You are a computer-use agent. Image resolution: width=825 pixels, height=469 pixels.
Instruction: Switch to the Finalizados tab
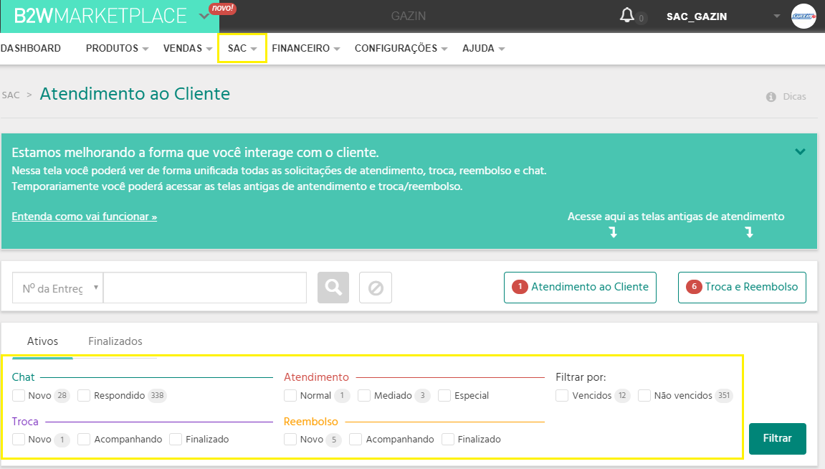[x=115, y=341]
